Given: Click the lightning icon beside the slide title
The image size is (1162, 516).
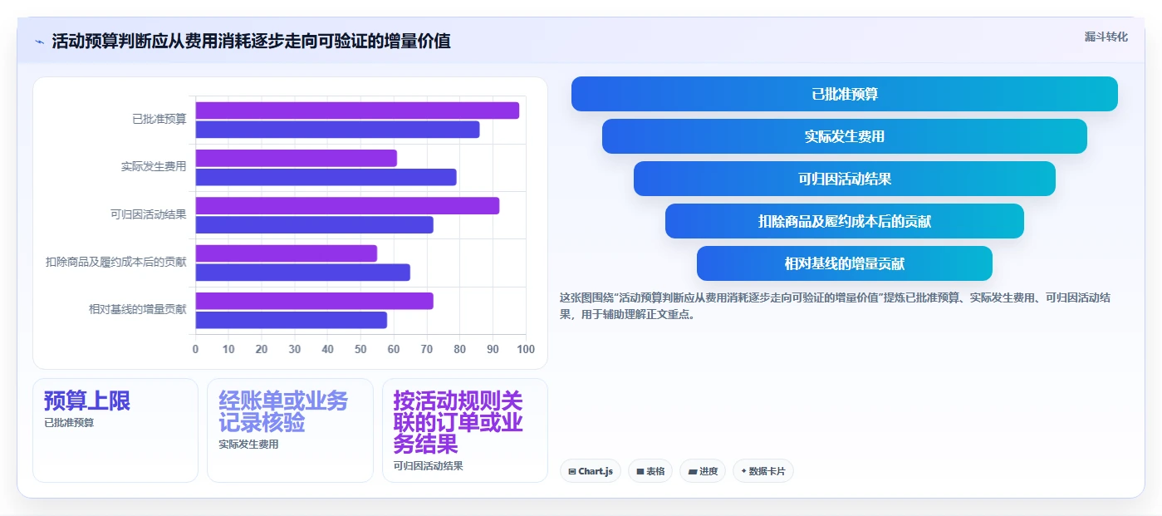Looking at the screenshot, I should pyautogui.click(x=39, y=42).
